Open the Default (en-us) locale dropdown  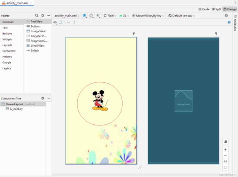point(182,16)
